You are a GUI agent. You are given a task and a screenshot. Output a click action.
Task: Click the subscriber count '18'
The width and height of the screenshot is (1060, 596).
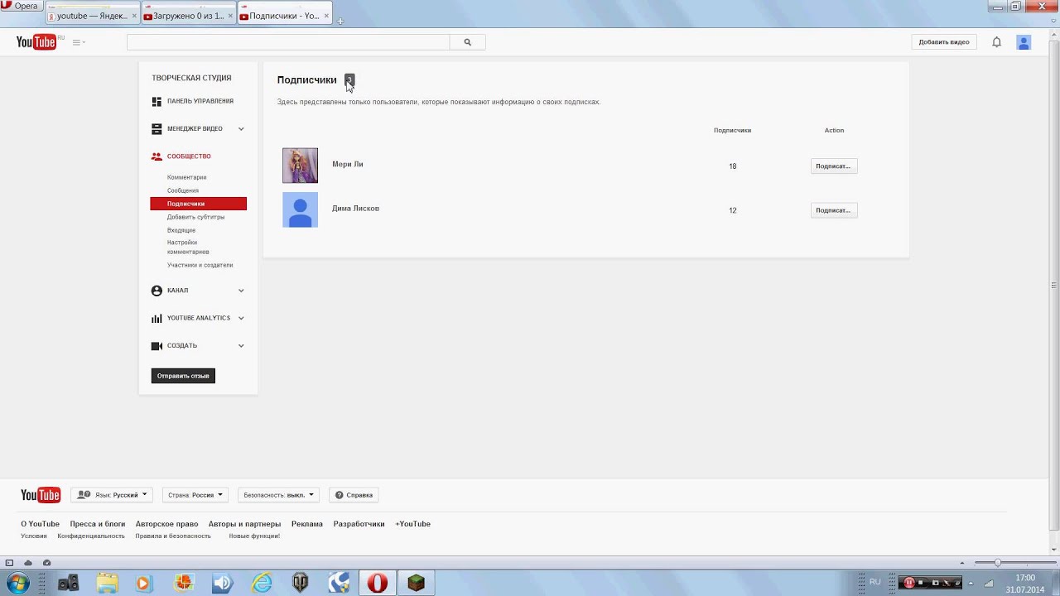[732, 166]
